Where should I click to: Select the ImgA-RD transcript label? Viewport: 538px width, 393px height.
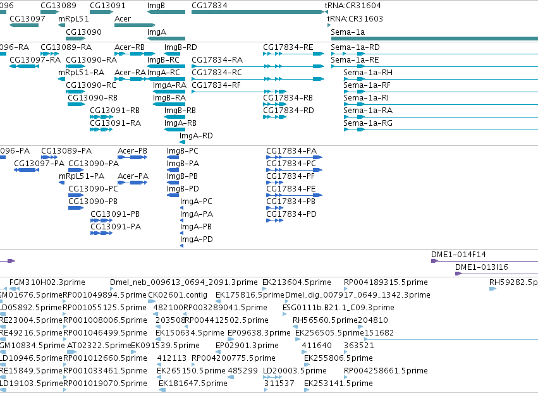196,136
